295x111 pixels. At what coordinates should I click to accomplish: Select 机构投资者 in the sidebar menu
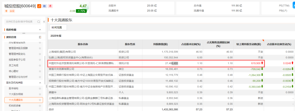[x=15, y=106]
